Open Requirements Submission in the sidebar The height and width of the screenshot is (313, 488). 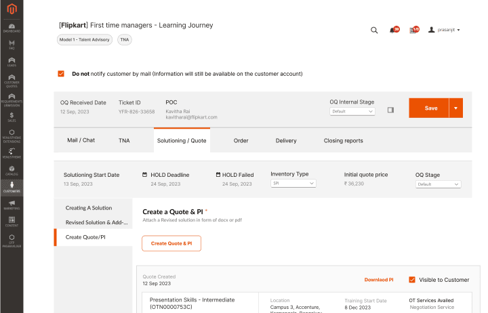(12, 100)
